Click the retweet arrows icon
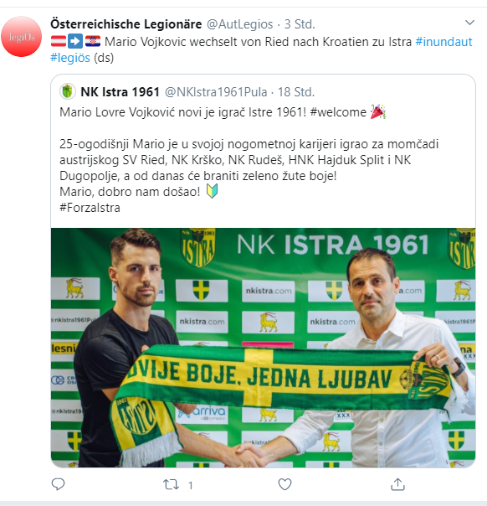This screenshot has height=506, width=487. pos(171,485)
